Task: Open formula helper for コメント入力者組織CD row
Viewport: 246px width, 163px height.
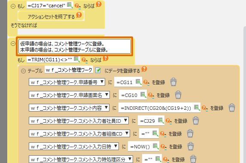Action: tap(163, 134)
